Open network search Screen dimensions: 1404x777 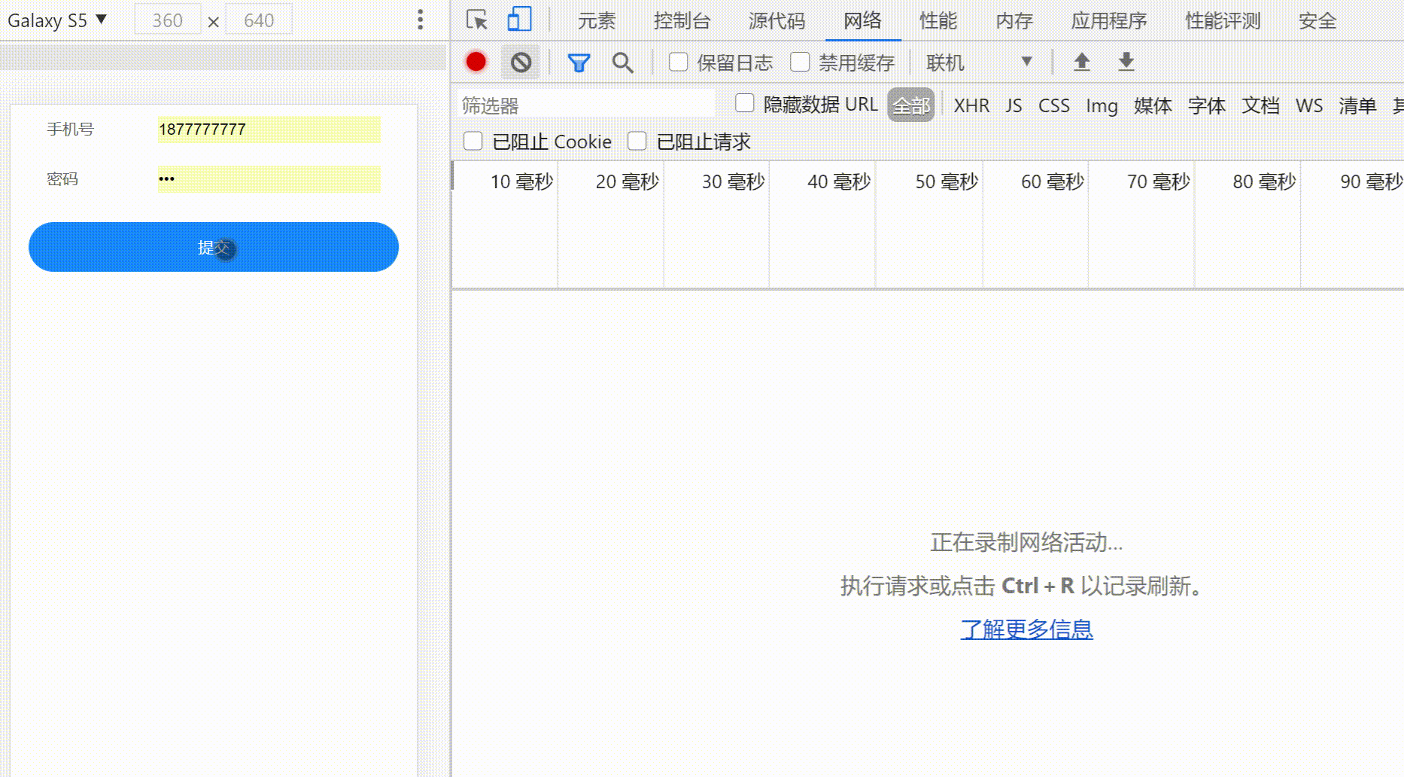point(622,62)
